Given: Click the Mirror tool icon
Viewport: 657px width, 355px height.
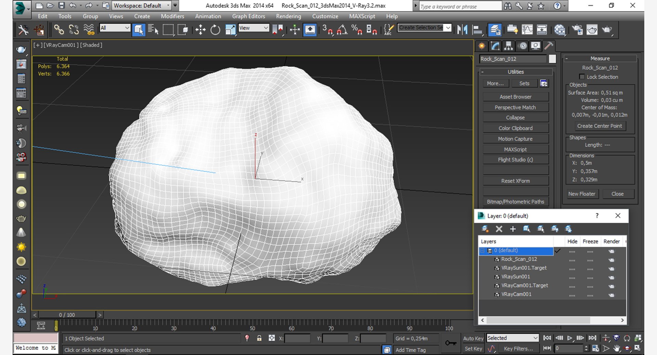Looking at the screenshot, I should pyautogui.click(x=462, y=30).
